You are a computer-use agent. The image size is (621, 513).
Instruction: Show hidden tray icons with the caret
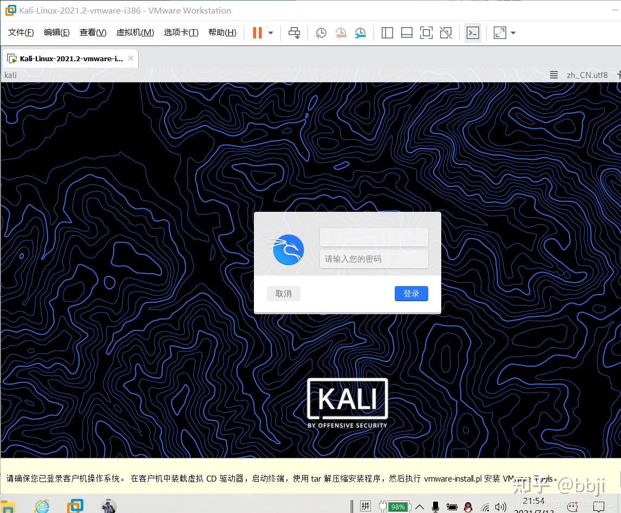[x=420, y=506]
